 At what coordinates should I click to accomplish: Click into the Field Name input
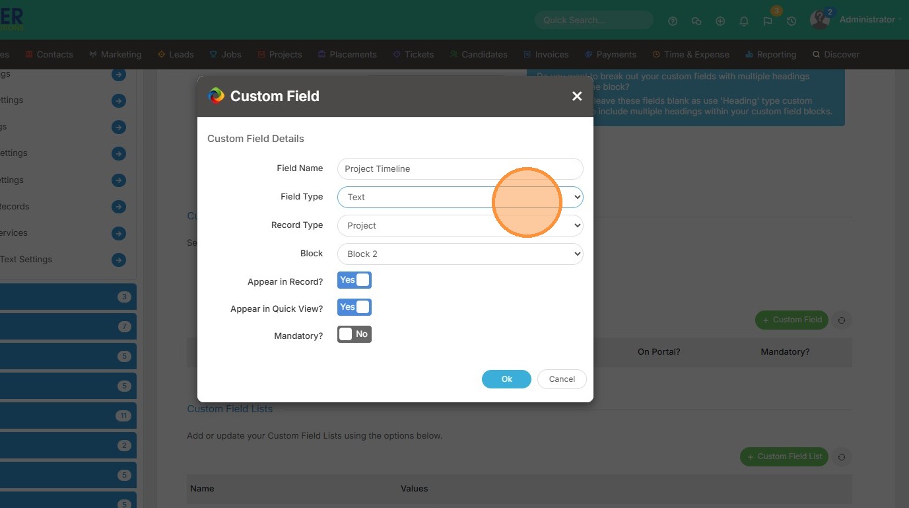460,168
